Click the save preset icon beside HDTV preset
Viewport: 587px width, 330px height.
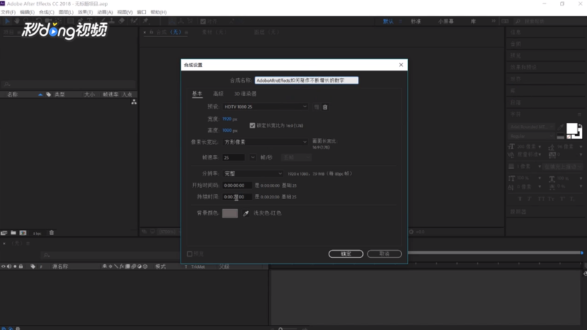[316, 107]
